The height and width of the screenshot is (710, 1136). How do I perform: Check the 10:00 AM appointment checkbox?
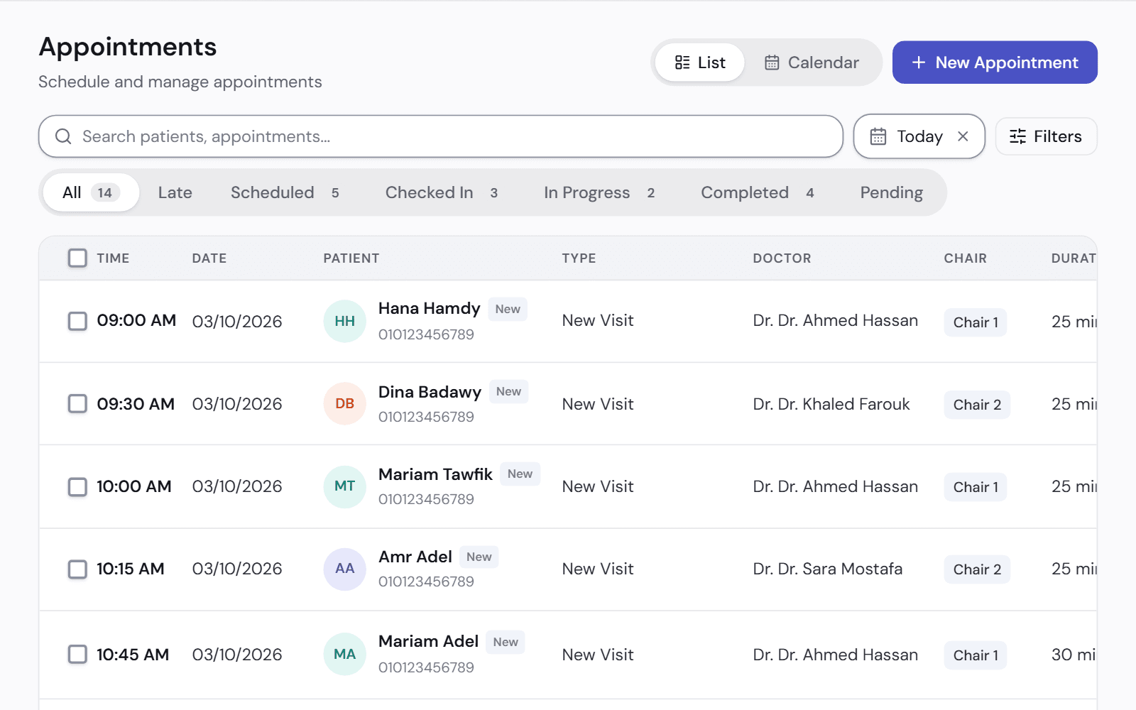(77, 486)
